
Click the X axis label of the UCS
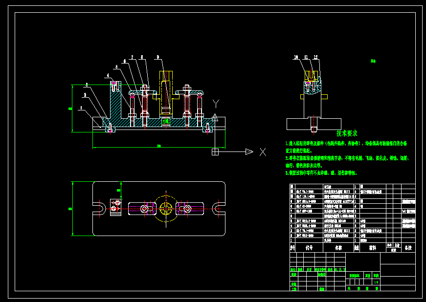263,152
